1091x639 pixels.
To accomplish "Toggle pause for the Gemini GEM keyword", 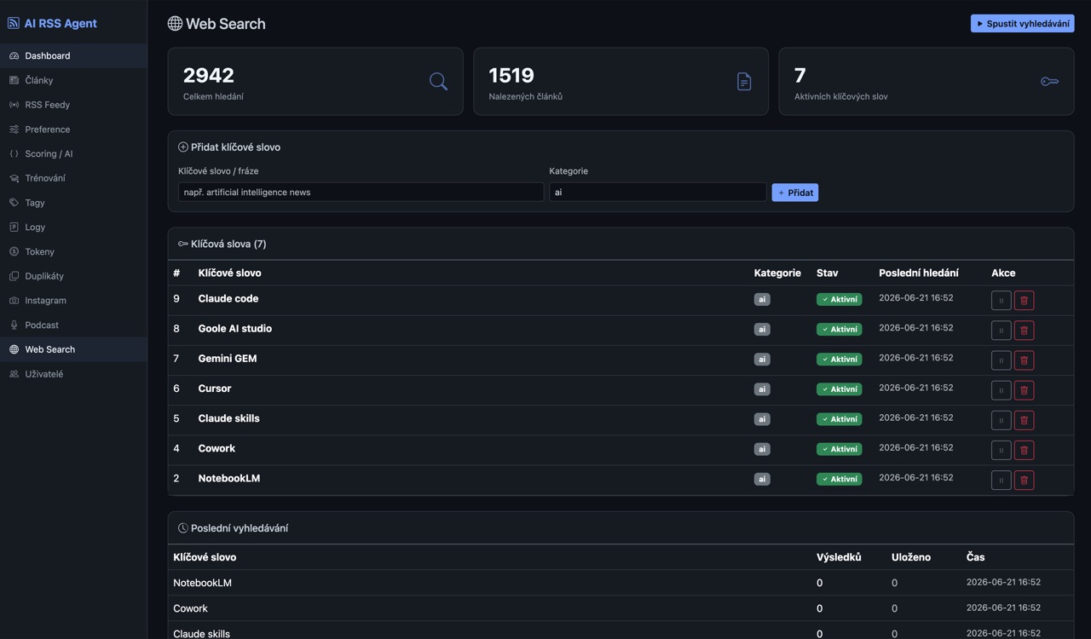I will point(1002,360).
